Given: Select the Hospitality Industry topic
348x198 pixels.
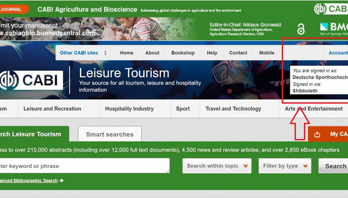Looking at the screenshot, I should (129, 109).
